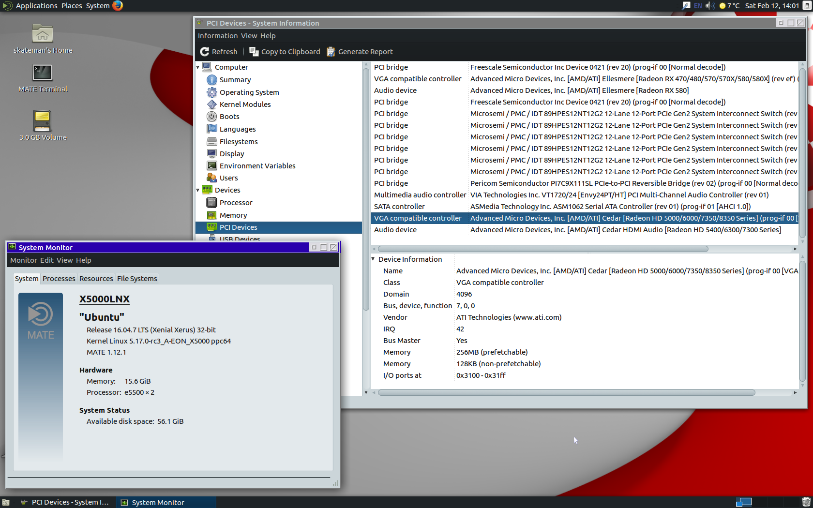The image size is (813, 508).
Task: Click the Show Desktop icon in the bottom panel
Action: [5, 502]
